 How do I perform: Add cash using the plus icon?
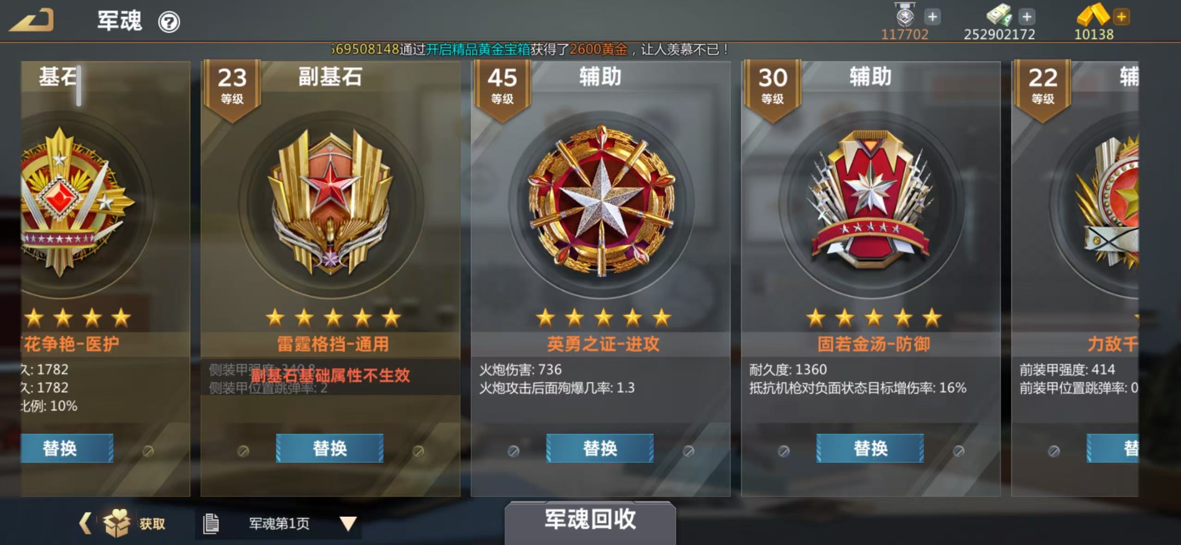click(x=1027, y=17)
